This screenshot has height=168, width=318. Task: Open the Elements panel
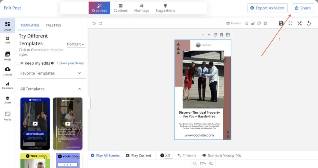coord(7,86)
